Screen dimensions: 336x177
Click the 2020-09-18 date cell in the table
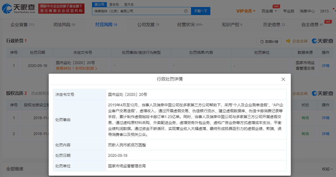point(38,66)
